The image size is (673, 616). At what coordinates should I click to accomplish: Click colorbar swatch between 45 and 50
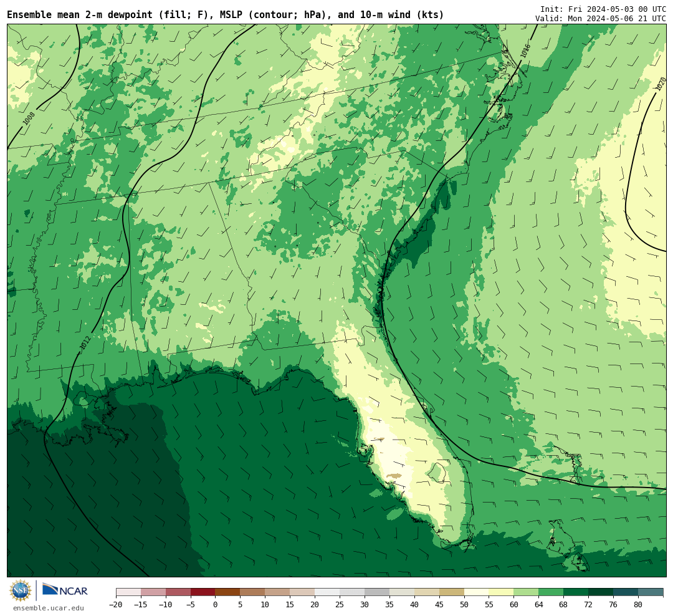(x=452, y=592)
